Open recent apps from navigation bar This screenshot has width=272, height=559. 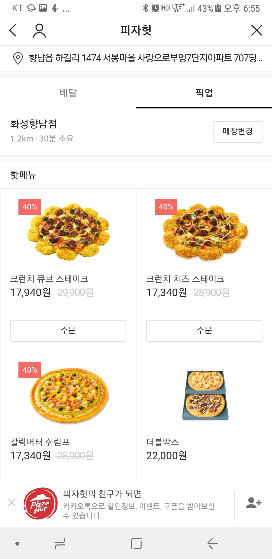[60, 543]
